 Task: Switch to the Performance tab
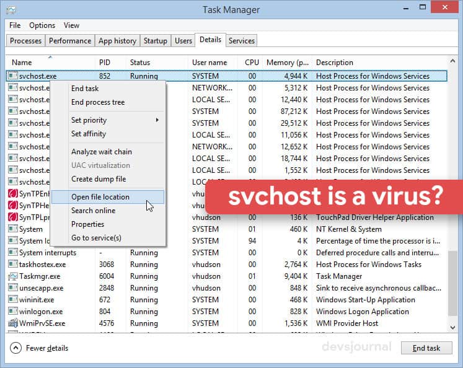(x=70, y=41)
